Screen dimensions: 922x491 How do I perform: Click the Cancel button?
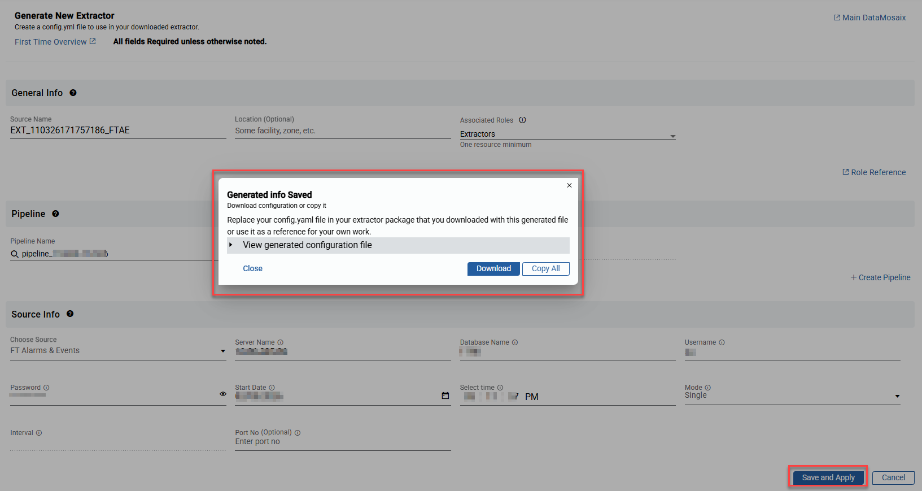click(893, 477)
